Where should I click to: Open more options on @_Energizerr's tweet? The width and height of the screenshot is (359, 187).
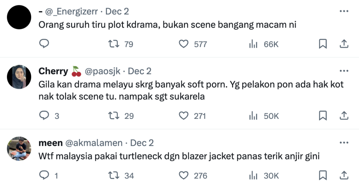coord(344,12)
